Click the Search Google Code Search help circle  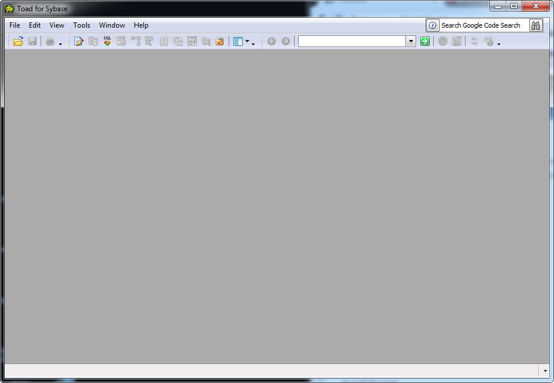[432, 25]
